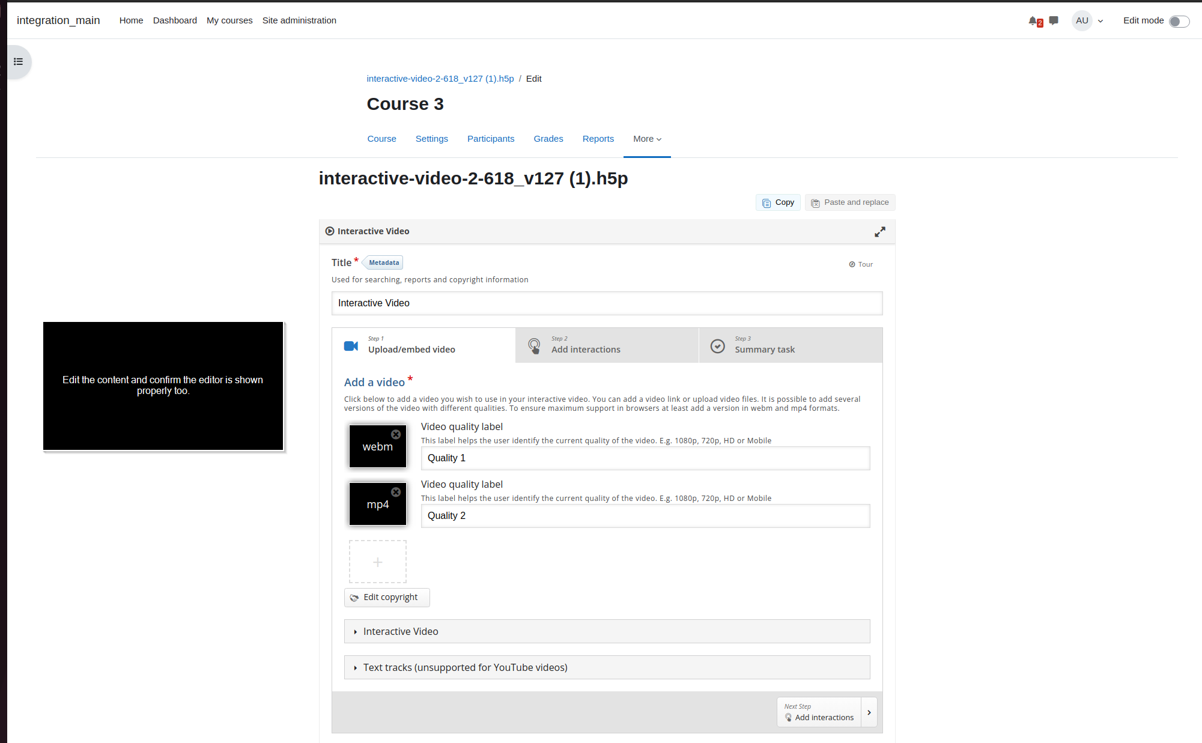Edit the Quality 1 label field
Image resolution: width=1202 pixels, height=743 pixels.
click(x=645, y=458)
